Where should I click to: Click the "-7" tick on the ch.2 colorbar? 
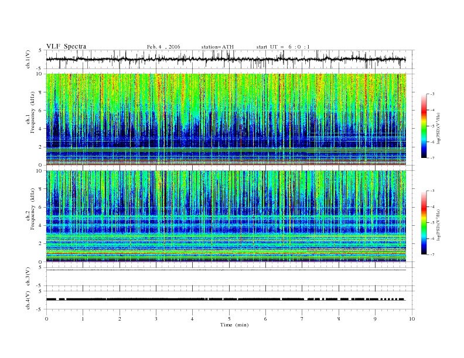[432, 254]
